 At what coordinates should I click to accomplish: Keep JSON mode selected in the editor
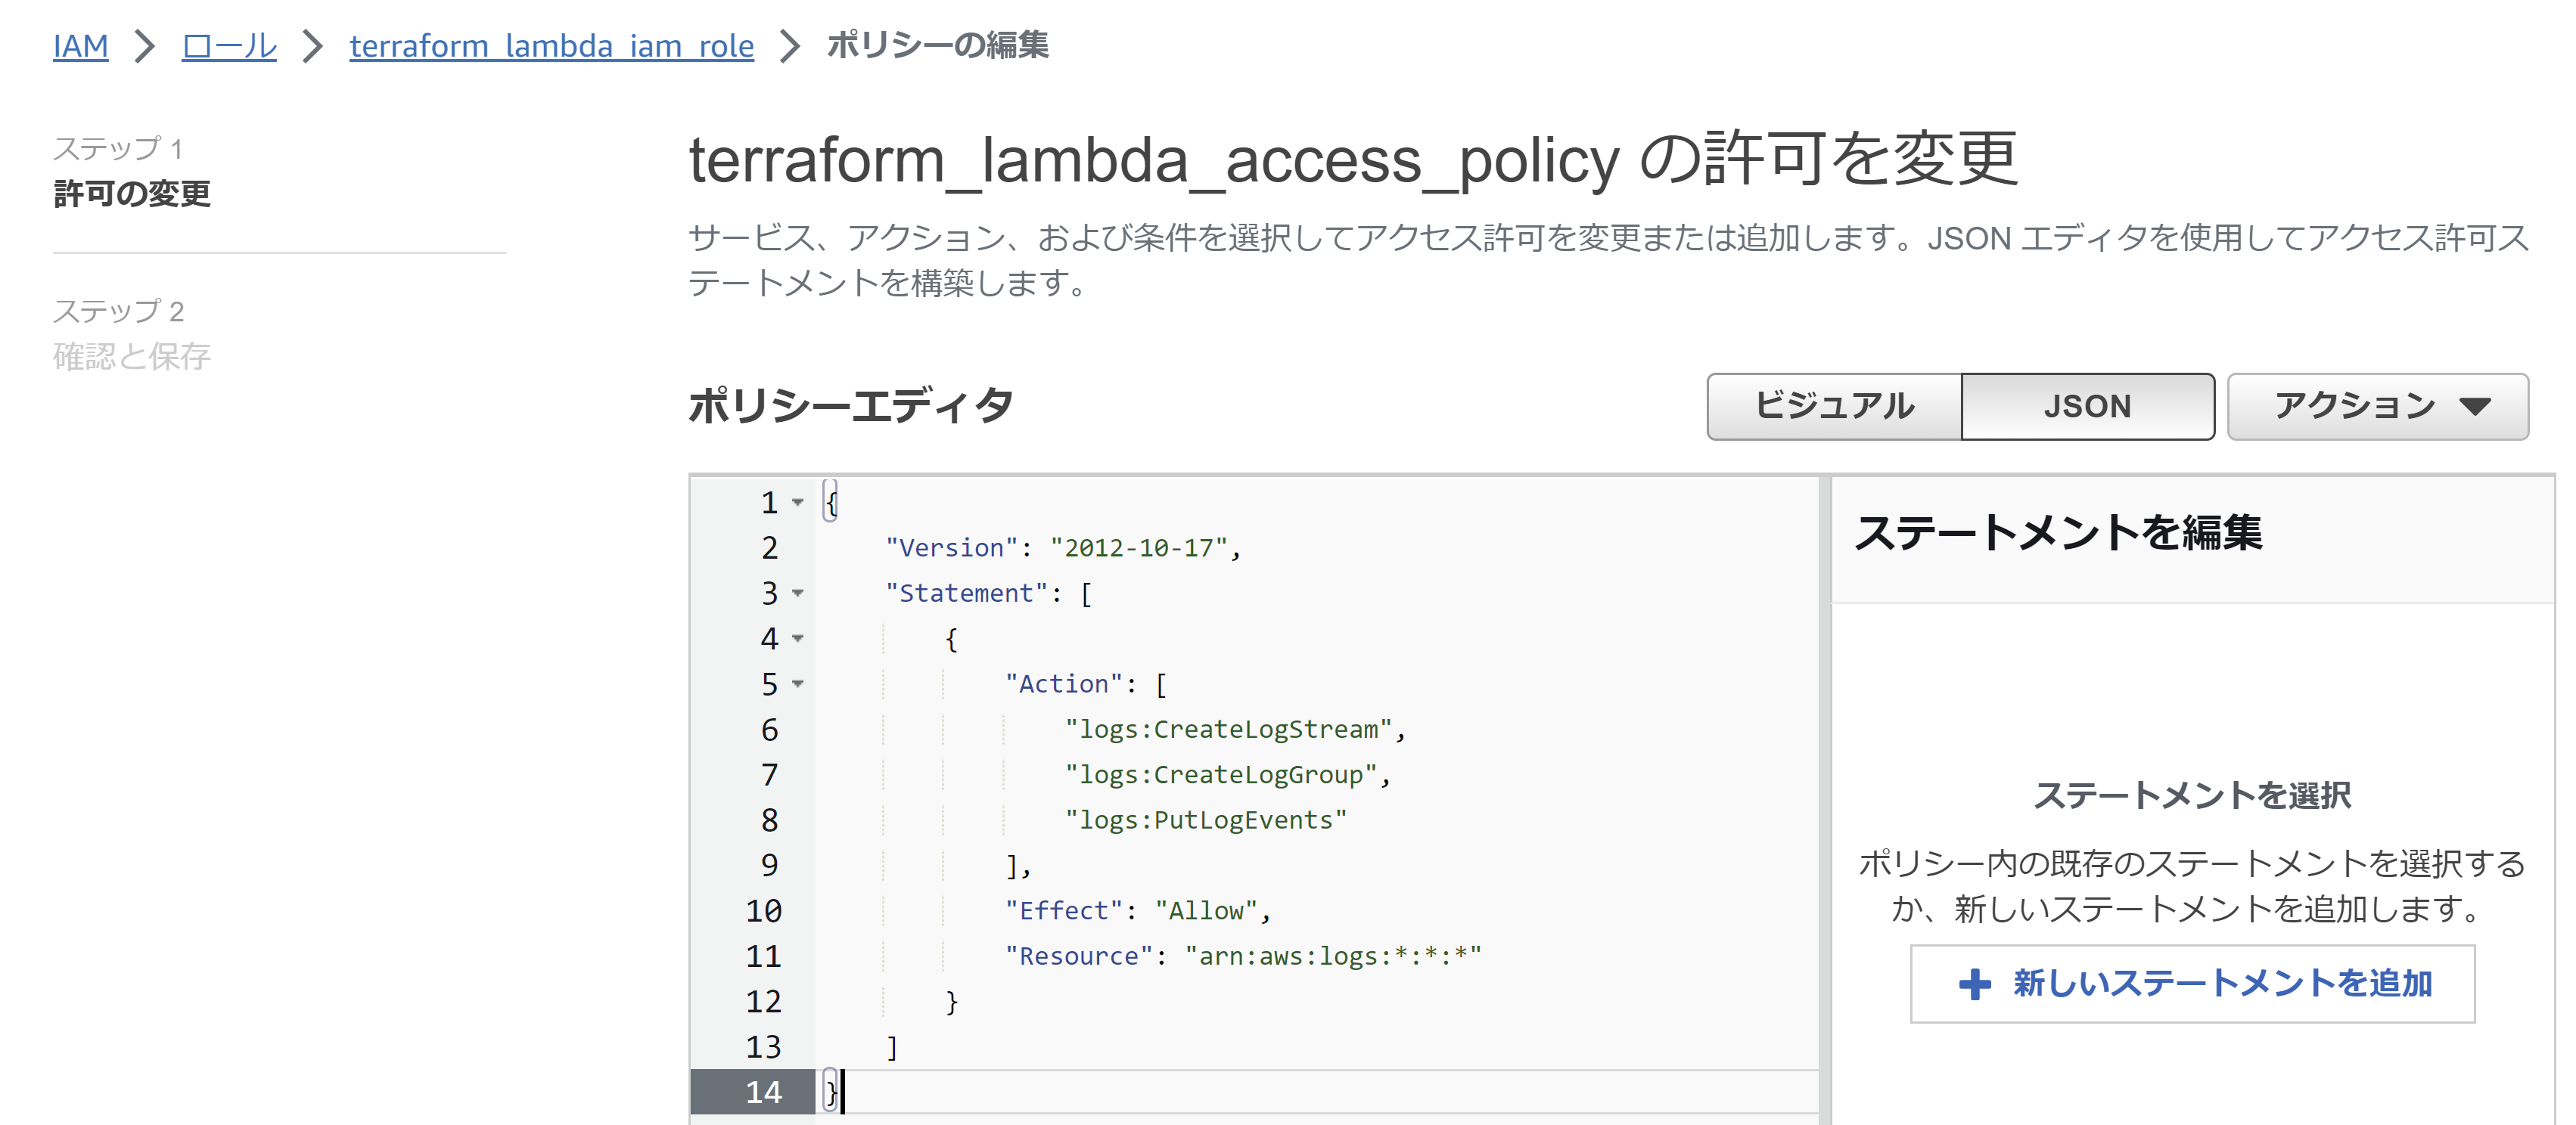pyautogui.click(x=2088, y=406)
